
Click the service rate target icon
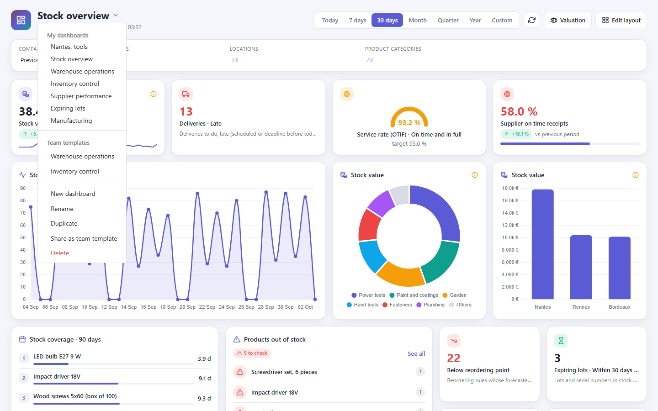tap(347, 94)
